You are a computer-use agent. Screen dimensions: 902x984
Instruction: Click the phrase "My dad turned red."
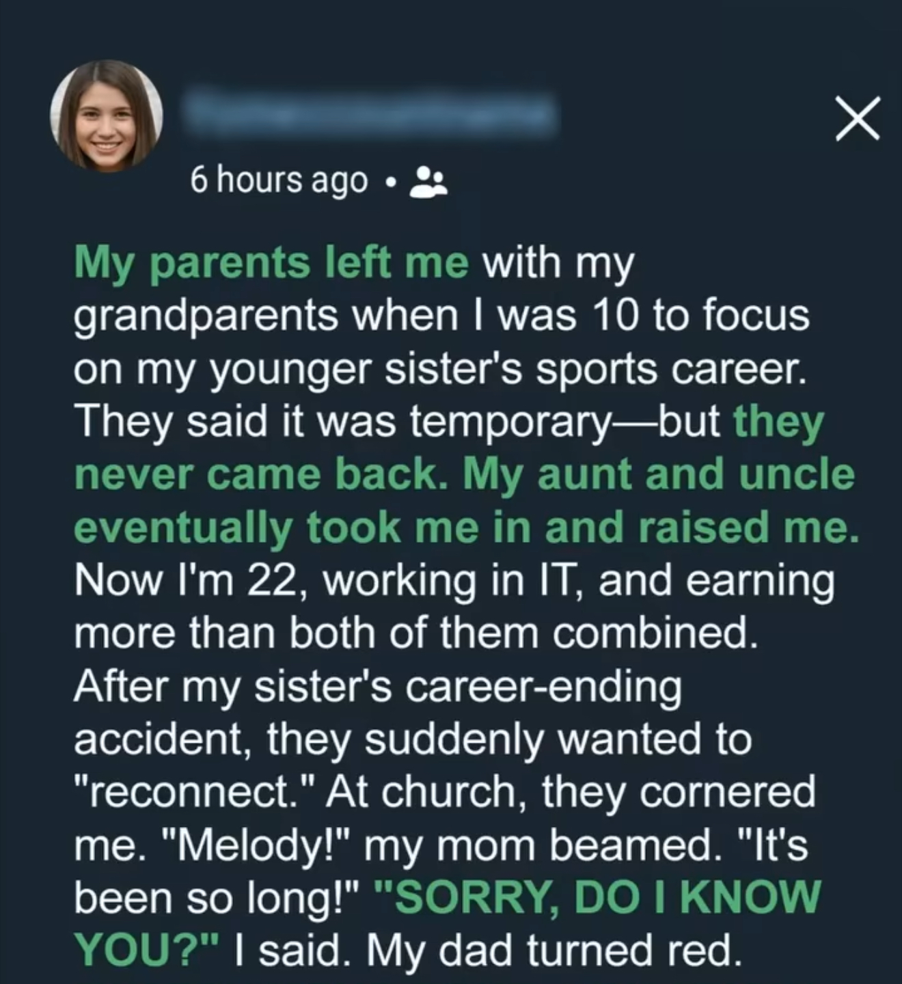553,951
